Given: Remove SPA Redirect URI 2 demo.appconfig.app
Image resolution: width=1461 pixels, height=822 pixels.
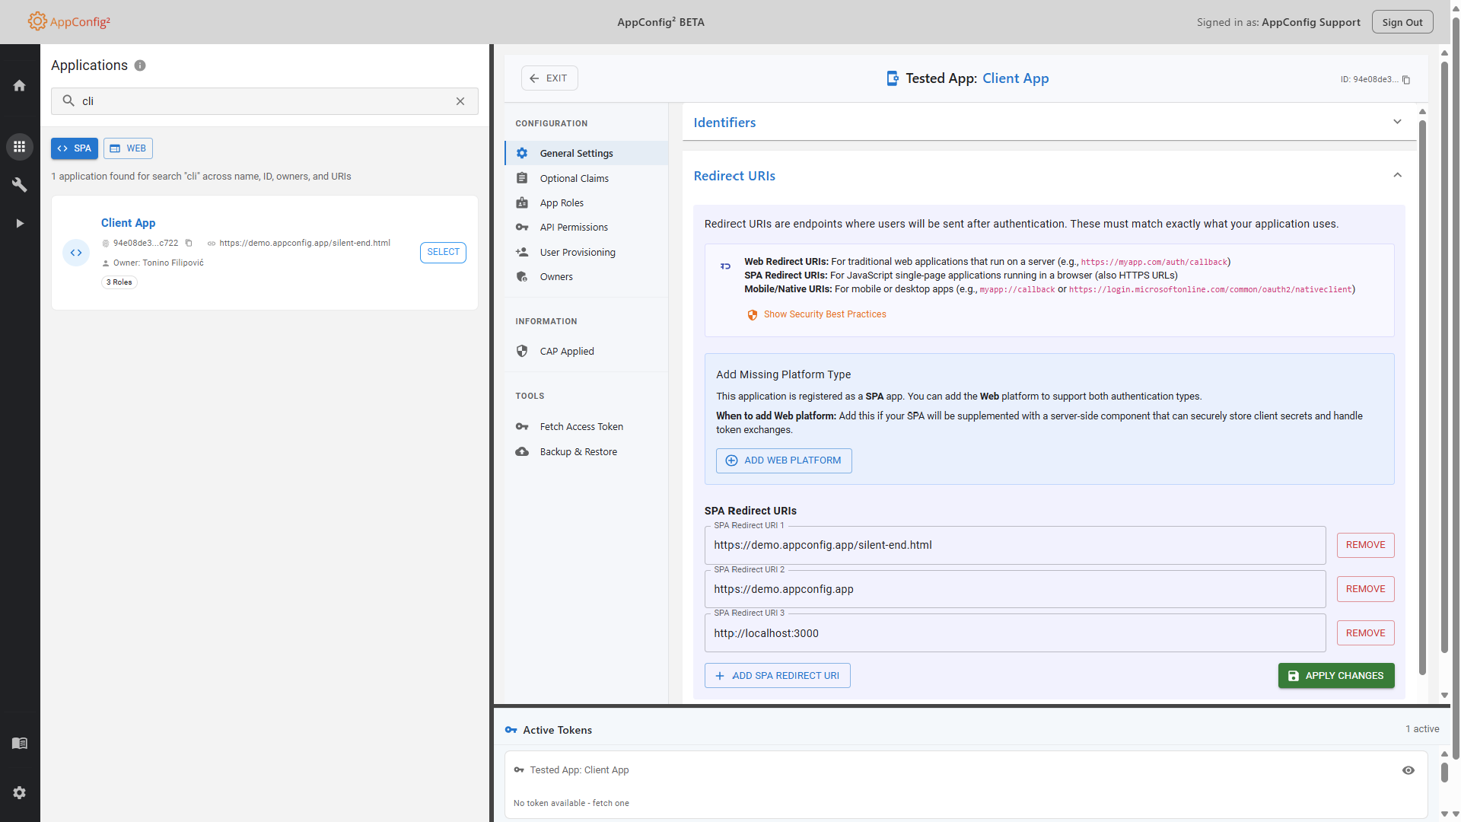Looking at the screenshot, I should coord(1365,589).
